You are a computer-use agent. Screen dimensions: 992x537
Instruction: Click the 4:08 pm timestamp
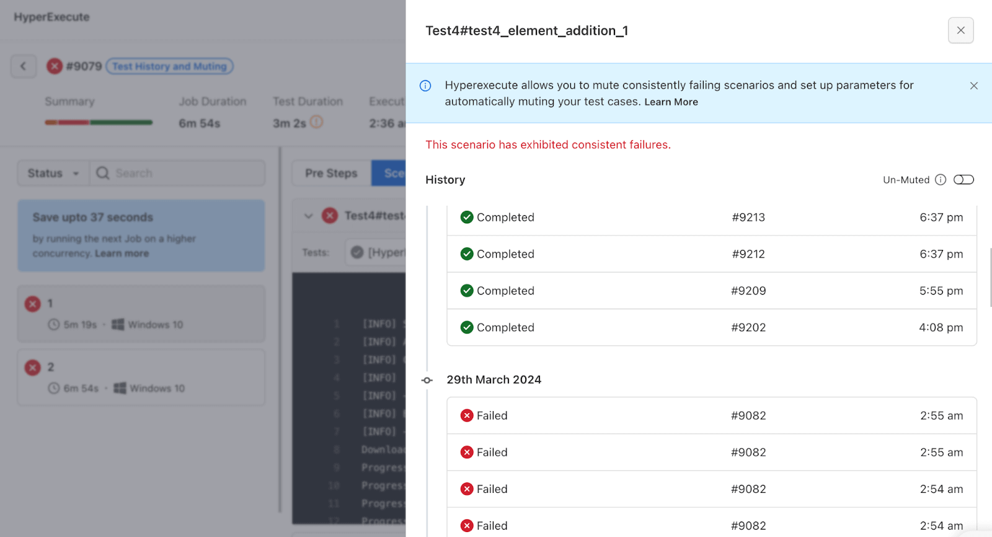coord(941,327)
